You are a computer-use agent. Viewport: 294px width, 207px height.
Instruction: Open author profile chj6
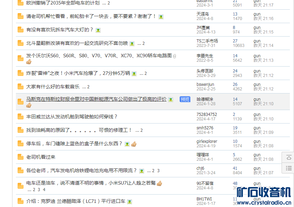(200, 168)
